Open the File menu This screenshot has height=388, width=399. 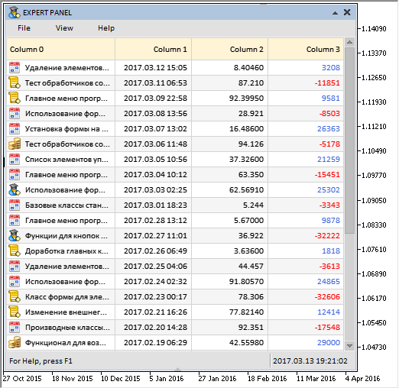(x=24, y=28)
